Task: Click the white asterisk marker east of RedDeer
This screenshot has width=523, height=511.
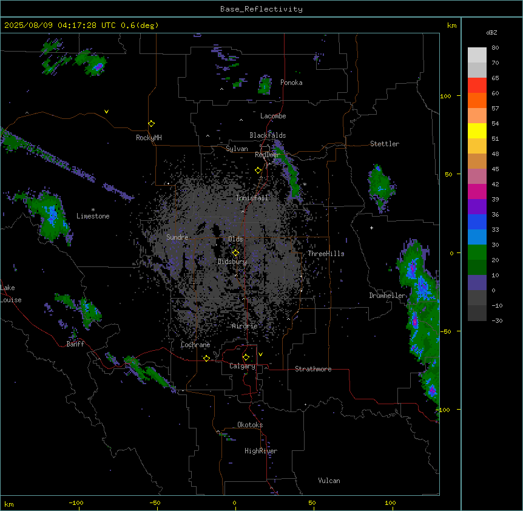Action: coord(305,184)
